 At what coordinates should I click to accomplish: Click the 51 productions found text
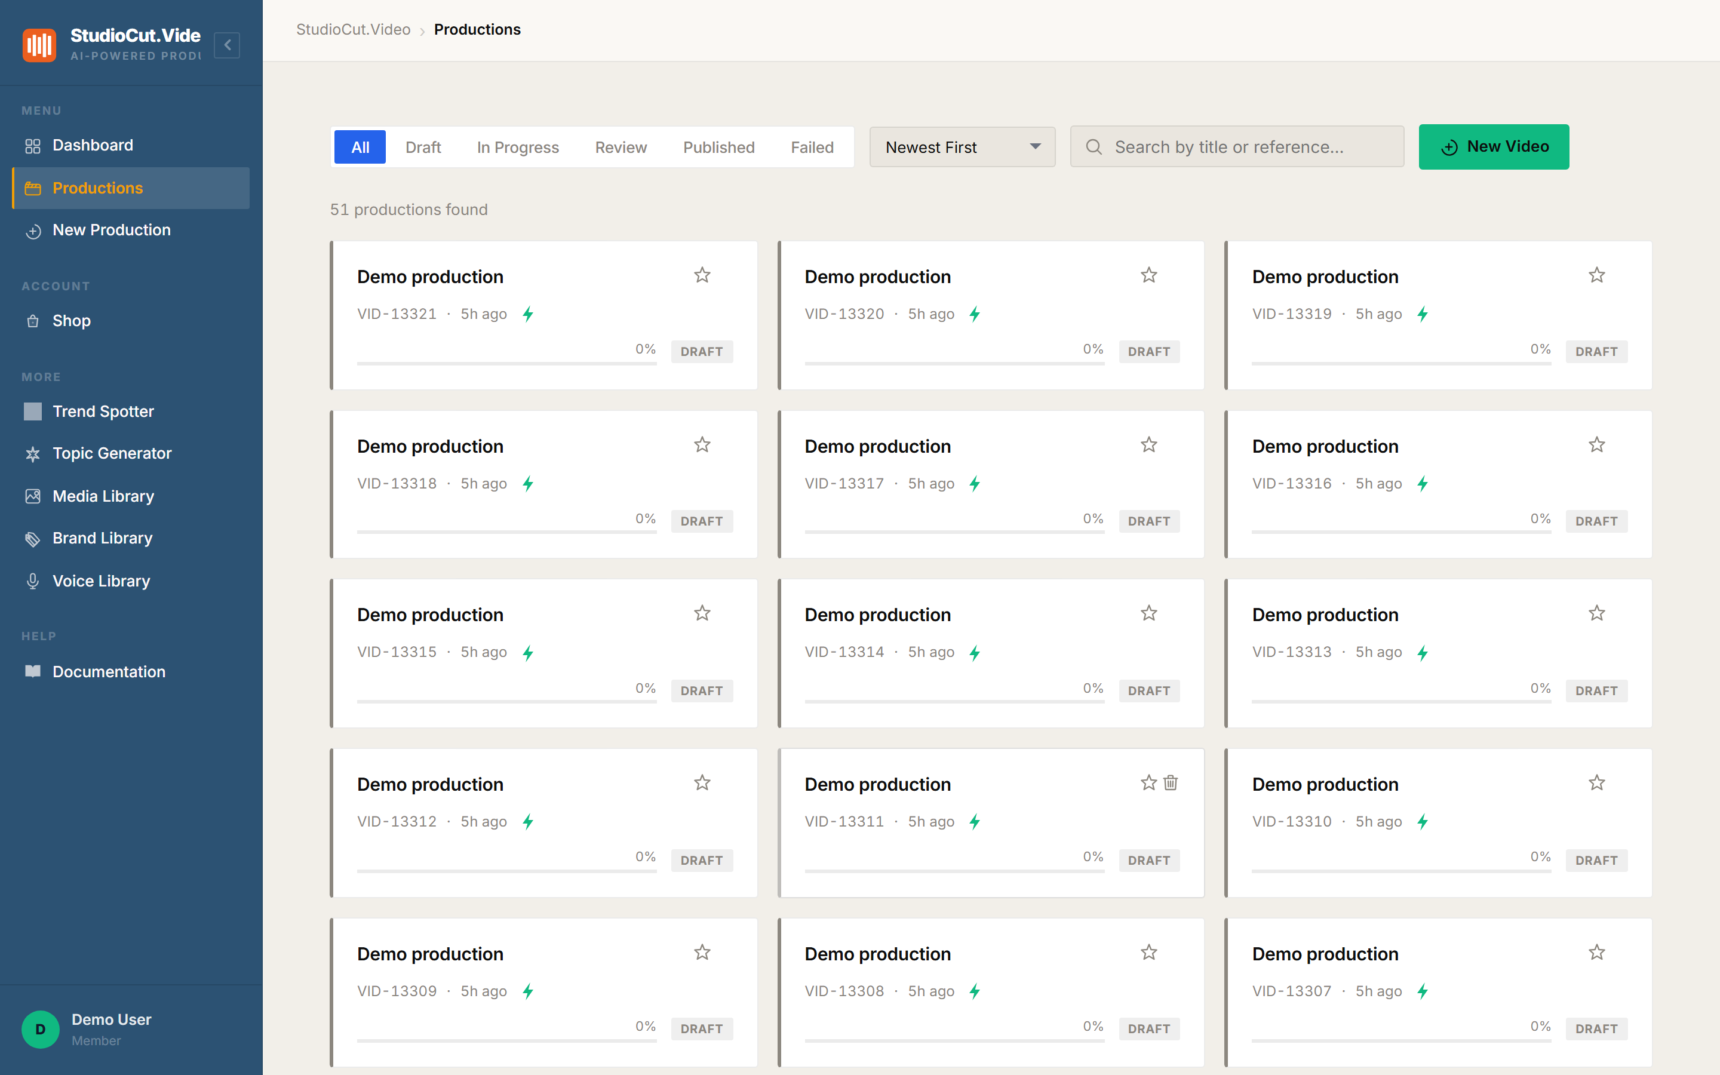(408, 210)
